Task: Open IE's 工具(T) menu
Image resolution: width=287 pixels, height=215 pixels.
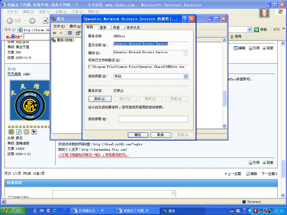Action: coord(77,12)
